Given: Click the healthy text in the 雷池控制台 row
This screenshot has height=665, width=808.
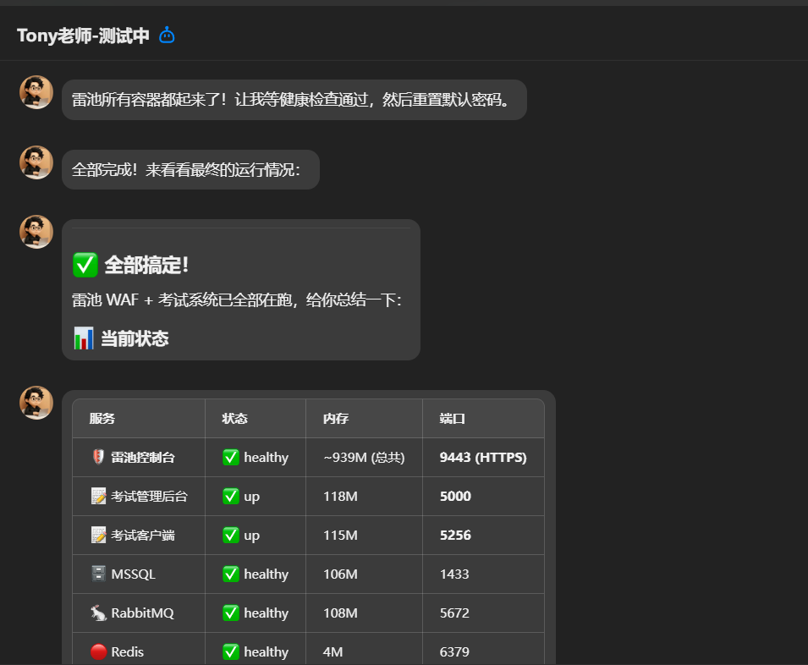Looking at the screenshot, I should [266, 458].
